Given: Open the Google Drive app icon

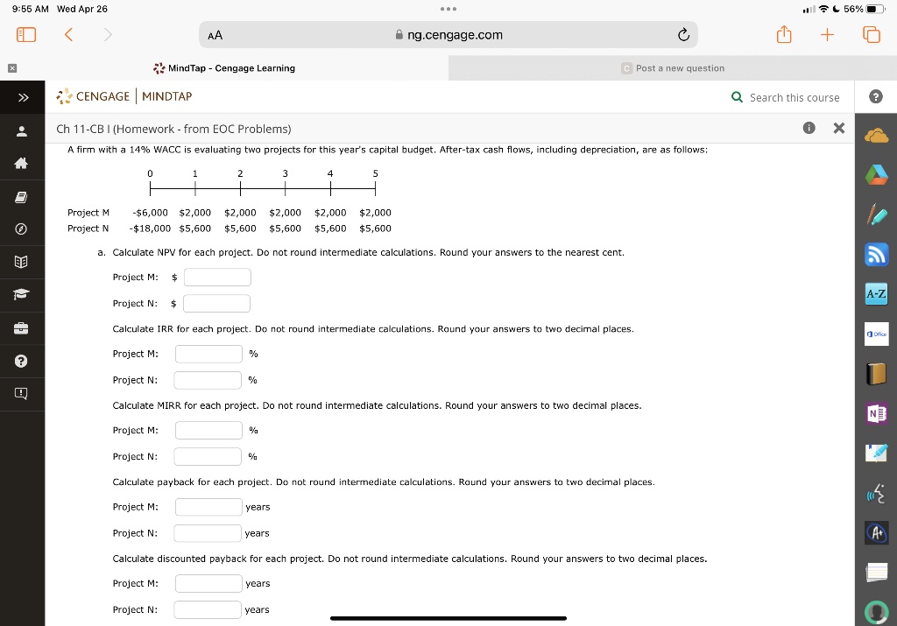Looking at the screenshot, I should tap(876, 175).
